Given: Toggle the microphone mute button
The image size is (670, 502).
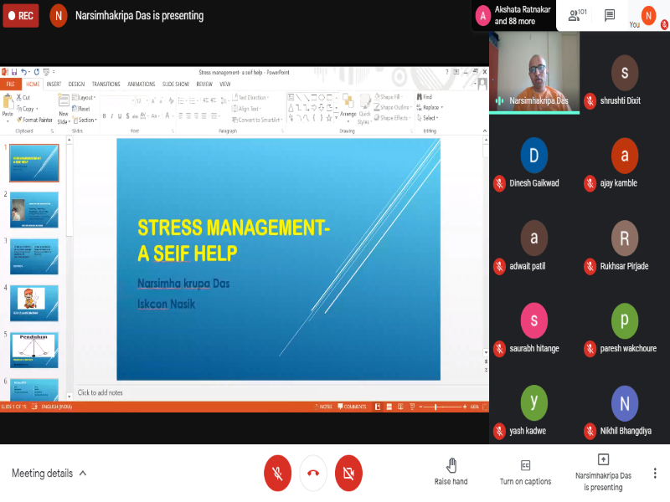Looking at the screenshot, I should 277,473.
